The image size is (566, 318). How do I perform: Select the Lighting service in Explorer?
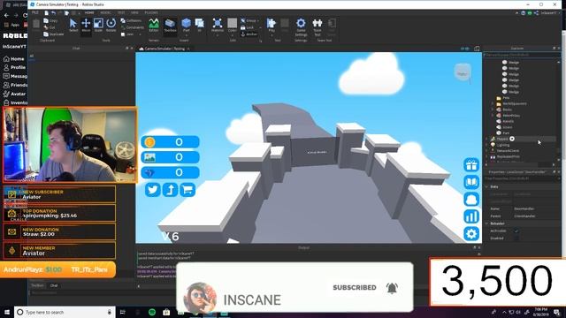click(x=503, y=145)
